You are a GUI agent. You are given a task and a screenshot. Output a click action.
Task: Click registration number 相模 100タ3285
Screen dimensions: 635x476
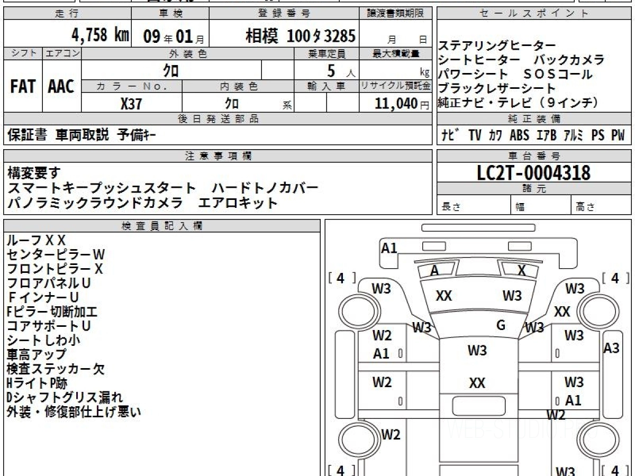coord(300,35)
